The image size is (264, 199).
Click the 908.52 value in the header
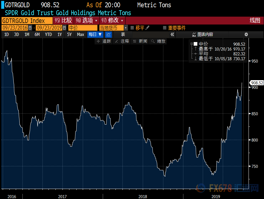50,5
